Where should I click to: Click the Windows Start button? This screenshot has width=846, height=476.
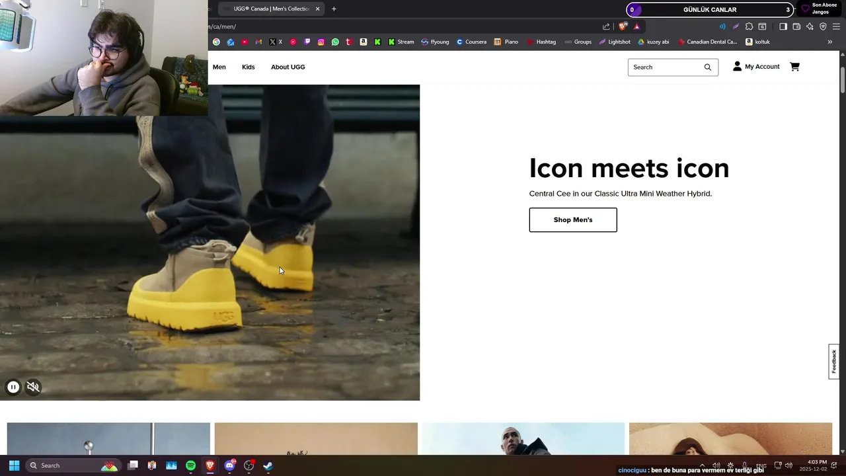pos(14,465)
